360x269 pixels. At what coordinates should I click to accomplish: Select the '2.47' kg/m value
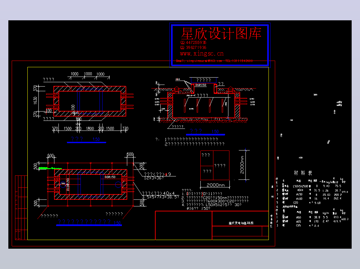tap(326, 221)
